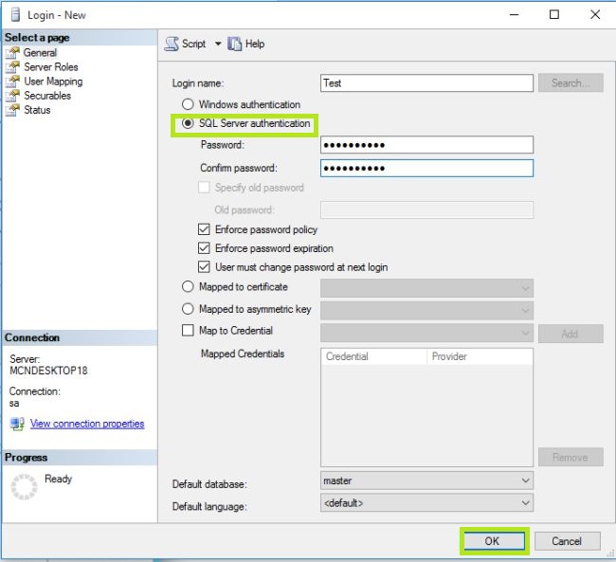The height and width of the screenshot is (562, 616).
Task: Open the Mapped to asymmetric key combo box
Action: click(426, 311)
